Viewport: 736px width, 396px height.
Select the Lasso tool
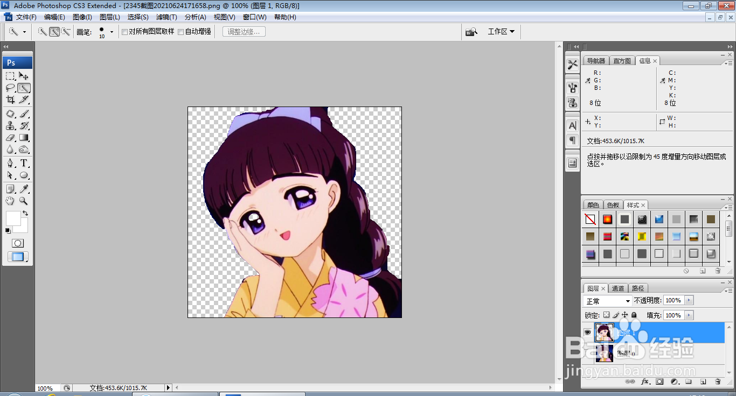tap(10, 88)
